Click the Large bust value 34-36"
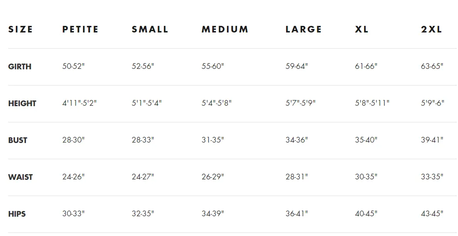The width and height of the screenshot is (458, 236). (x=297, y=140)
